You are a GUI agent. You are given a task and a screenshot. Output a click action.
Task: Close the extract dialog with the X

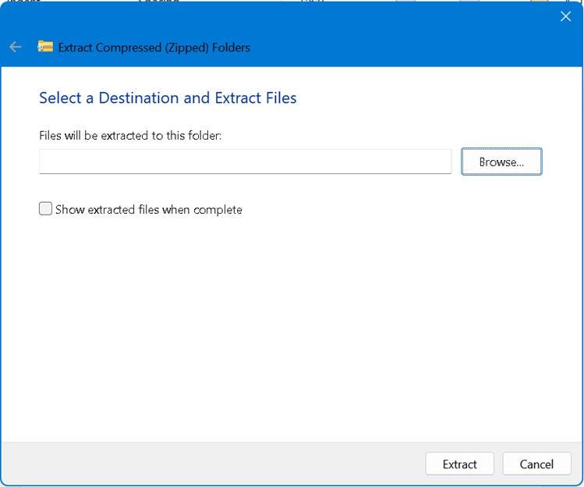(565, 16)
